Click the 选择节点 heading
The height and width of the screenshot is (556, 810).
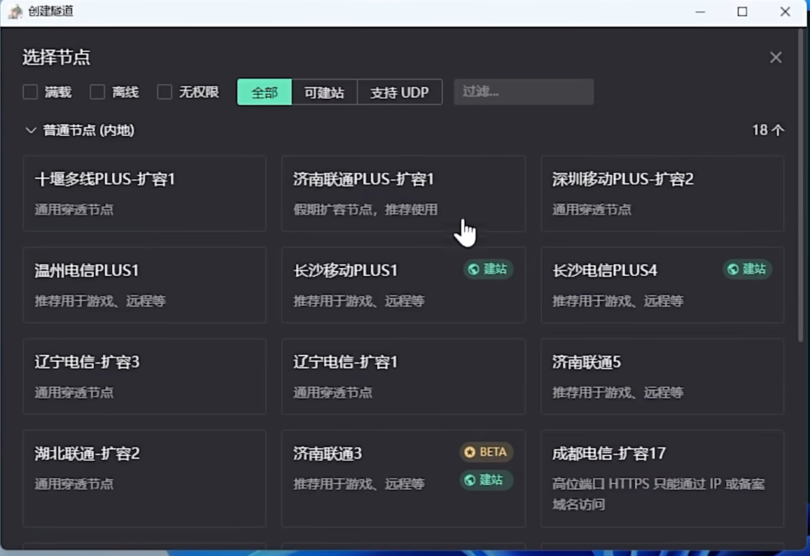coord(56,57)
